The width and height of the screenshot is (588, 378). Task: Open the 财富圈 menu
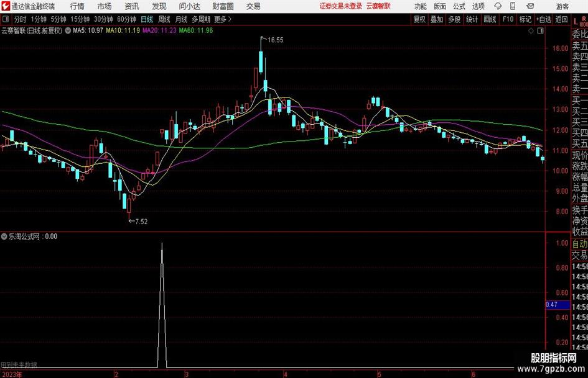point(223,6)
